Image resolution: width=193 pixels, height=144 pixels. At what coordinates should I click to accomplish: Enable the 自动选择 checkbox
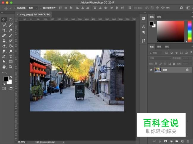(x=15, y=8)
